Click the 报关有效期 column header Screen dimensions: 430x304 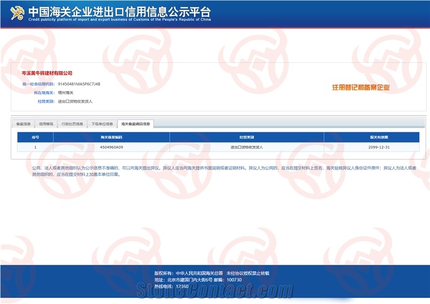(x=379, y=137)
